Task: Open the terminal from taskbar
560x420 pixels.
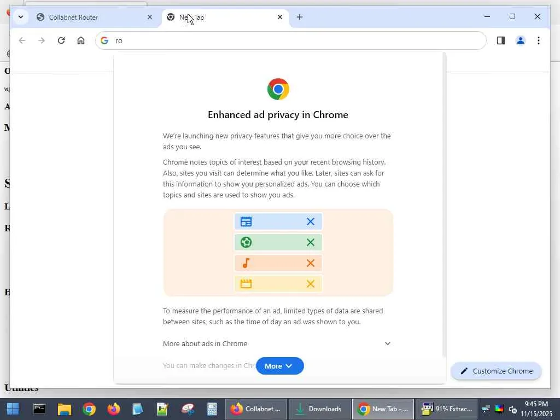Action: (x=39, y=409)
